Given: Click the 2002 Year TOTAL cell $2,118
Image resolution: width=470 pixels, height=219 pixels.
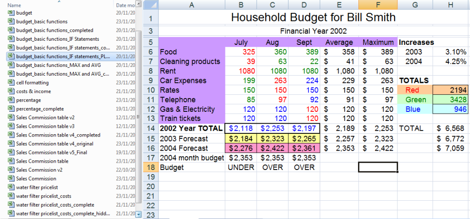Looking at the screenshot, I should pyautogui.click(x=241, y=128).
